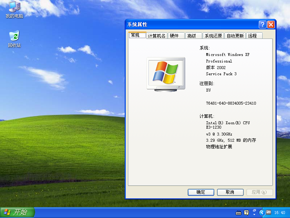This screenshot has width=290, height=218.
Task: Click the 系统属性 title bar
Action: pyautogui.click(x=192, y=24)
